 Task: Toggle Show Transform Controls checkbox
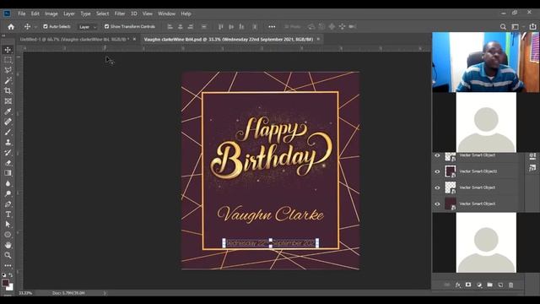pos(106,26)
